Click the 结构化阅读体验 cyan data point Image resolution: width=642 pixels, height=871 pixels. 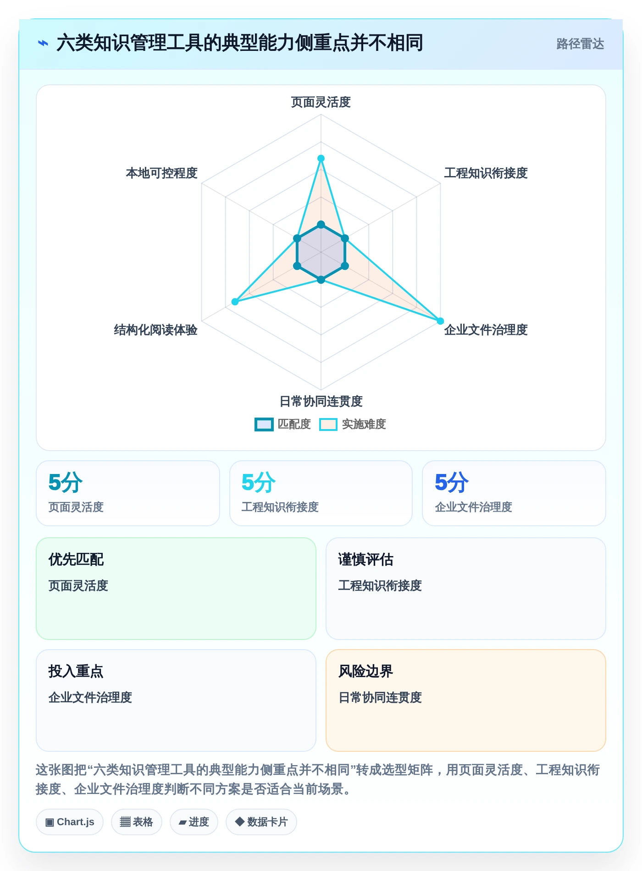[235, 302]
